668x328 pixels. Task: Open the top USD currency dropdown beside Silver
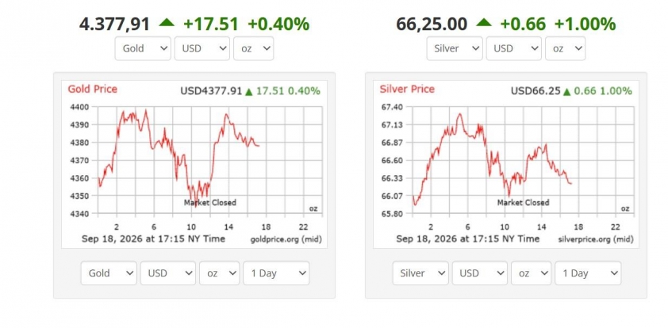click(x=514, y=48)
